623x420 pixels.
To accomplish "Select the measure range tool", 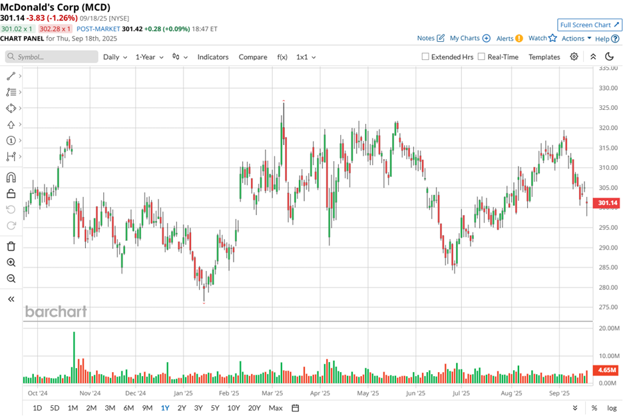I will 11,156.
